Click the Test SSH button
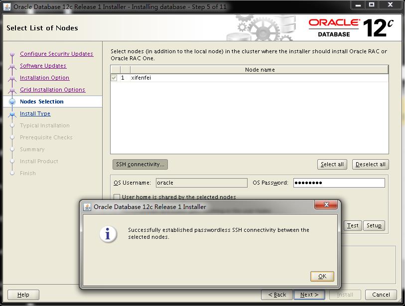The height and width of the screenshot is (306, 405). tap(353, 225)
